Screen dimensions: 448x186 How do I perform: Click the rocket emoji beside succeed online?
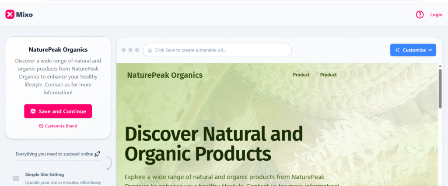pos(97,154)
